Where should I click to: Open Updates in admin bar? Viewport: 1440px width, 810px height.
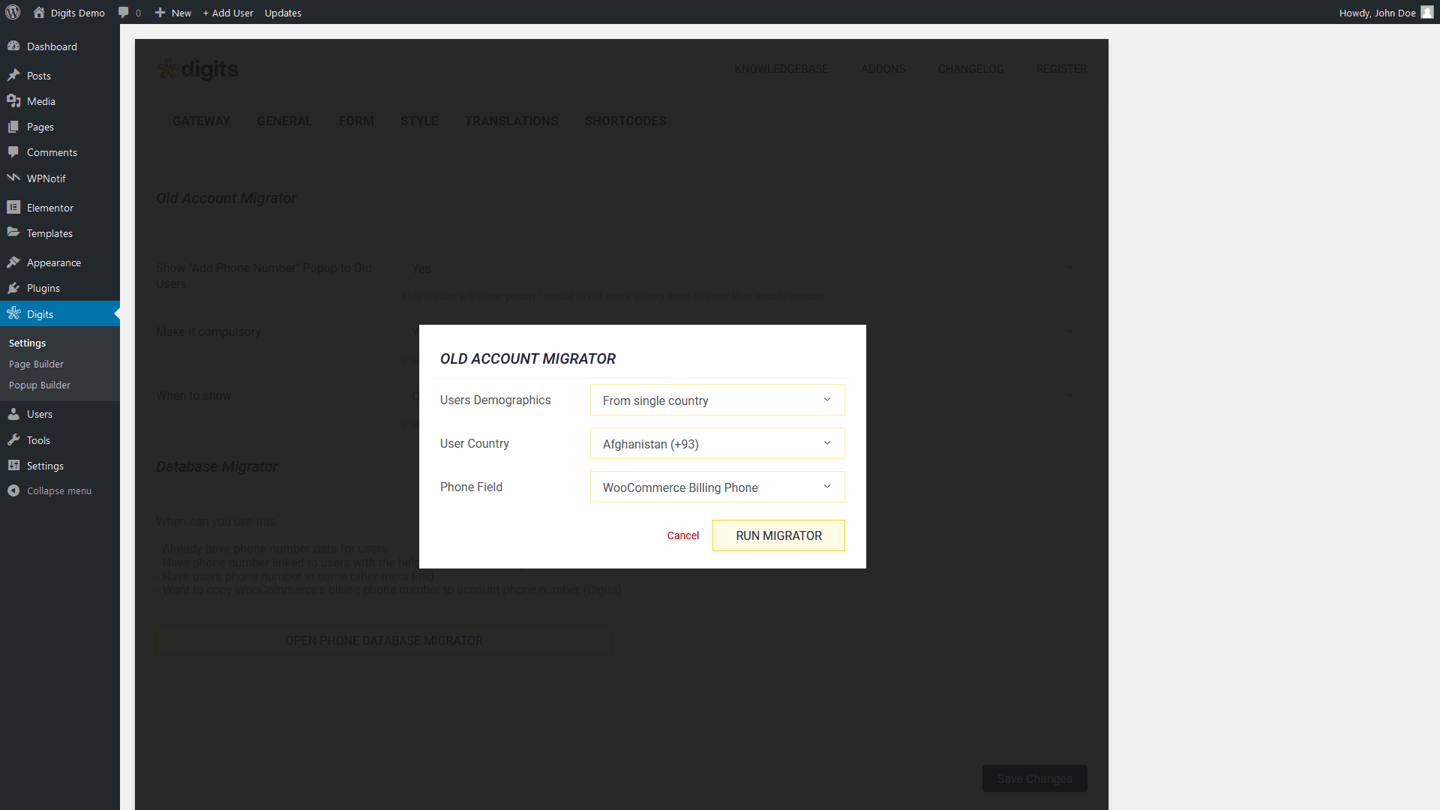(283, 13)
